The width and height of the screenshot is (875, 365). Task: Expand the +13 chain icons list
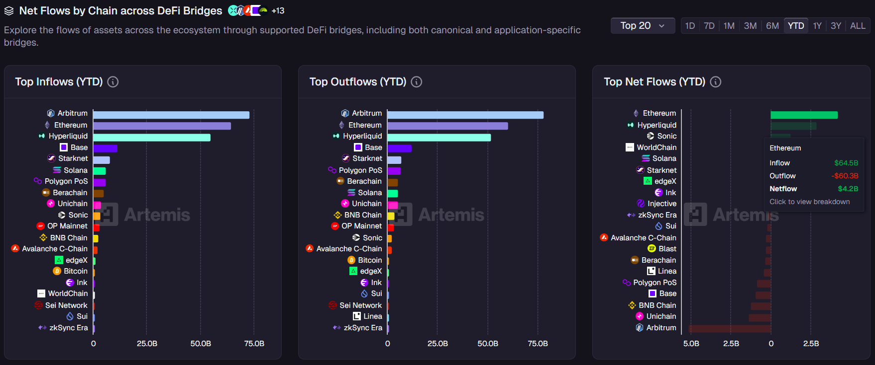[x=278, y=10]
